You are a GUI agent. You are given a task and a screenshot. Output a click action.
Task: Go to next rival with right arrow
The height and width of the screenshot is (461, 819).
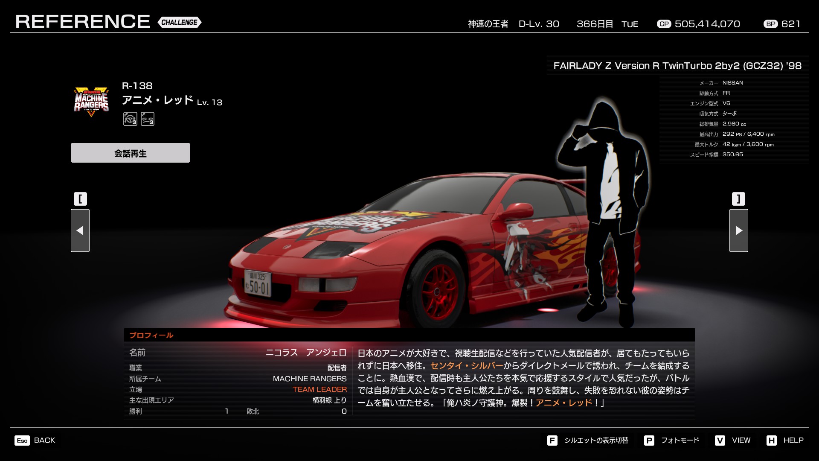(x=739, y=230)
